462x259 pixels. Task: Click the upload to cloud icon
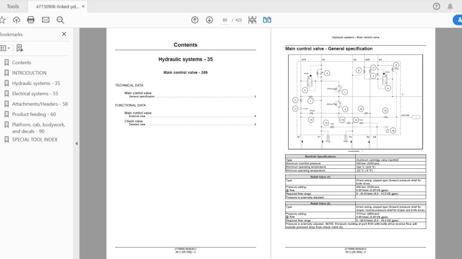tap(17, 20)
